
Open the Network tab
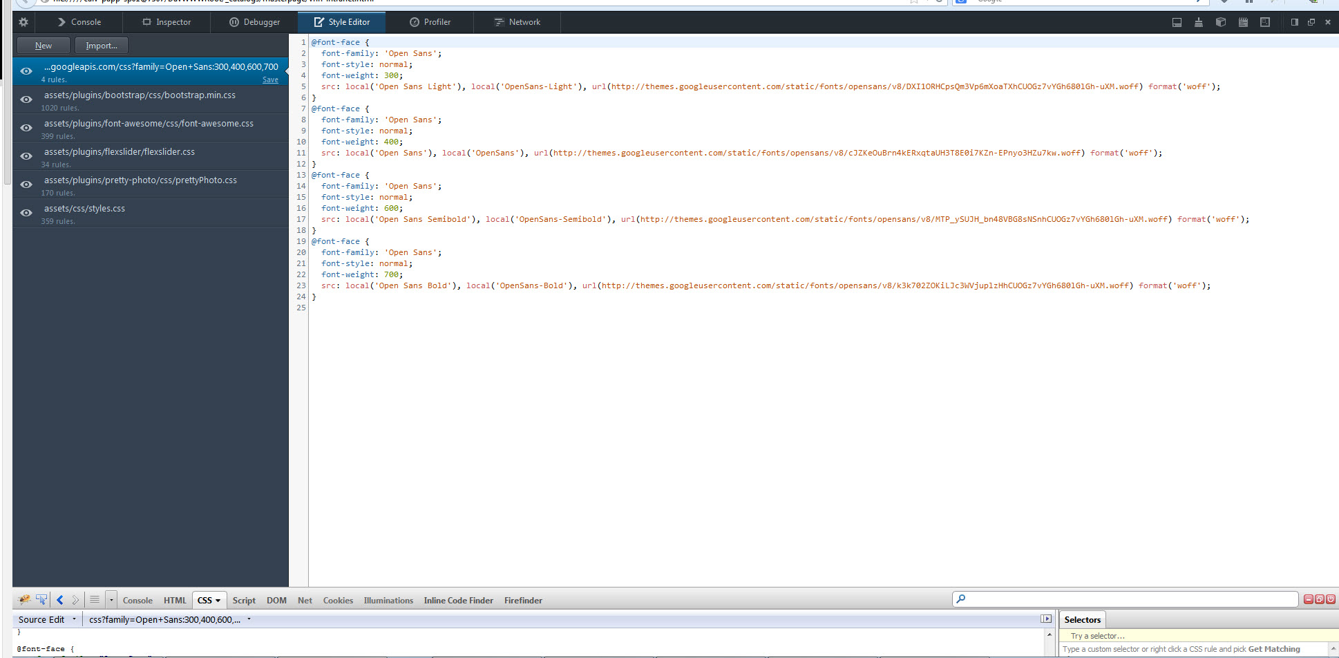pos(517,22)
